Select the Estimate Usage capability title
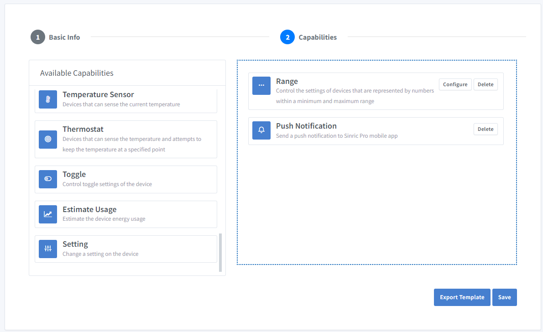 coord(89,210)
